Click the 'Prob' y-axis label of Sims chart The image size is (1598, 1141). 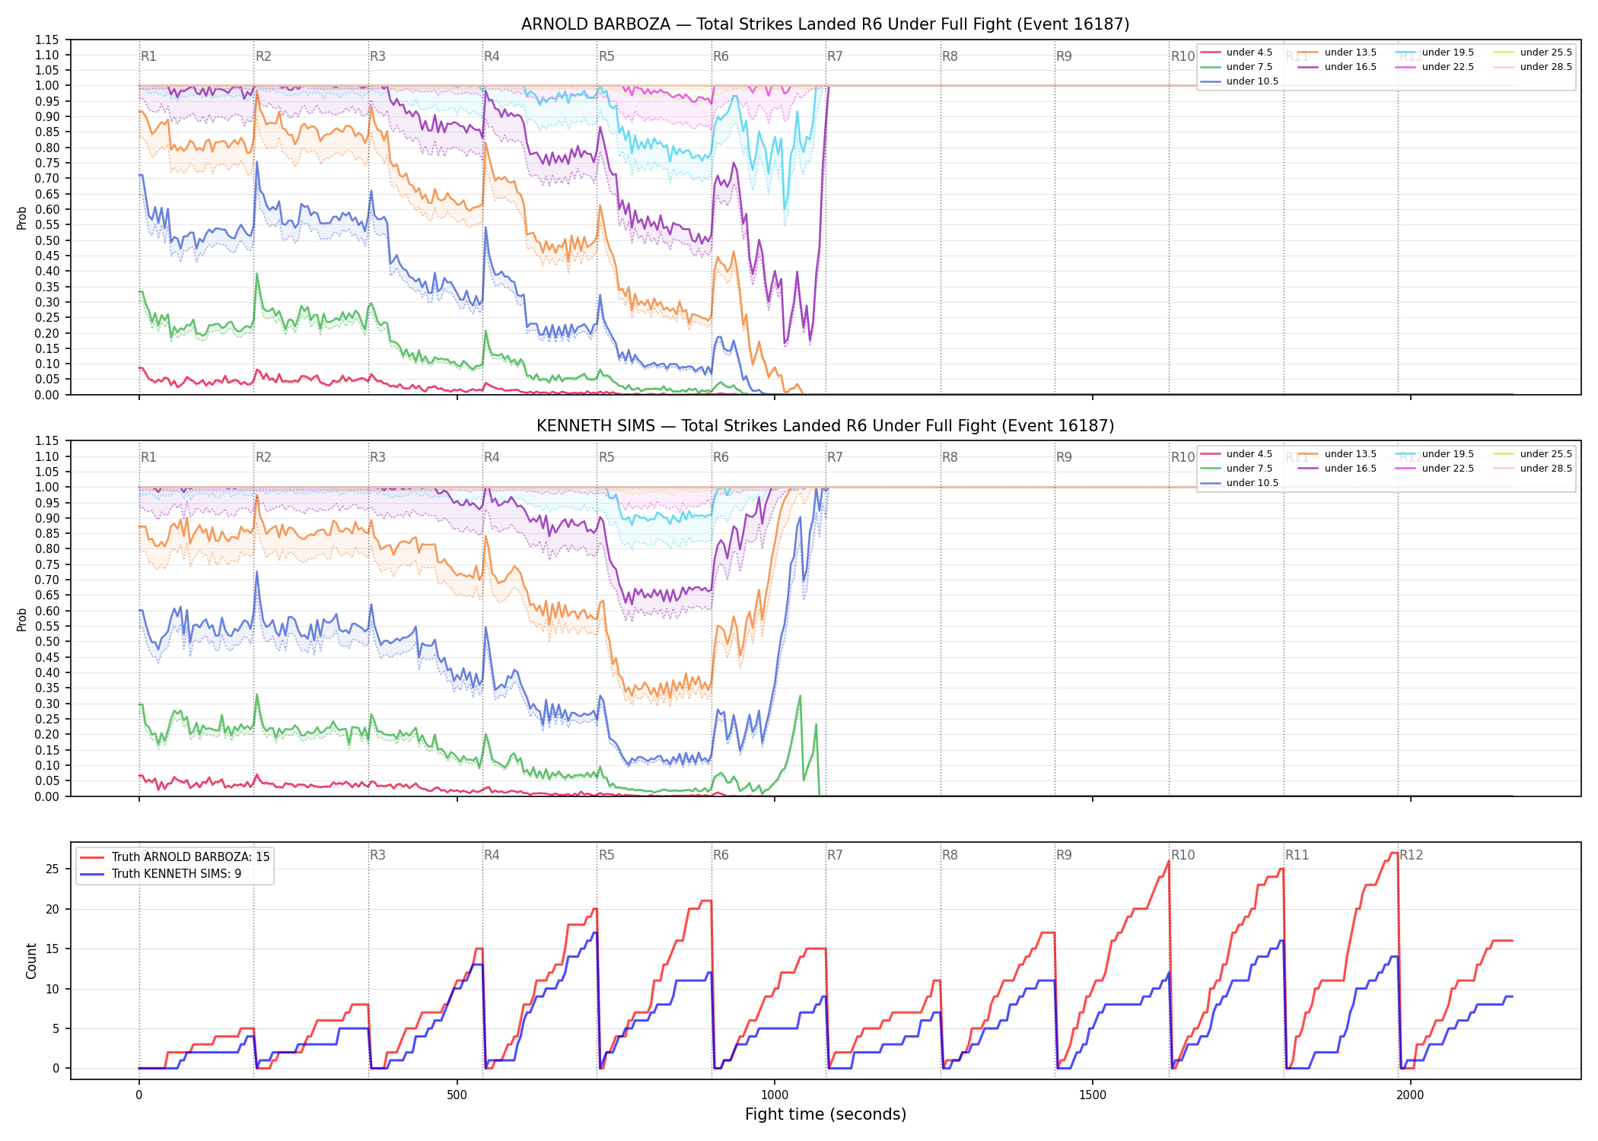click(22, 619)
